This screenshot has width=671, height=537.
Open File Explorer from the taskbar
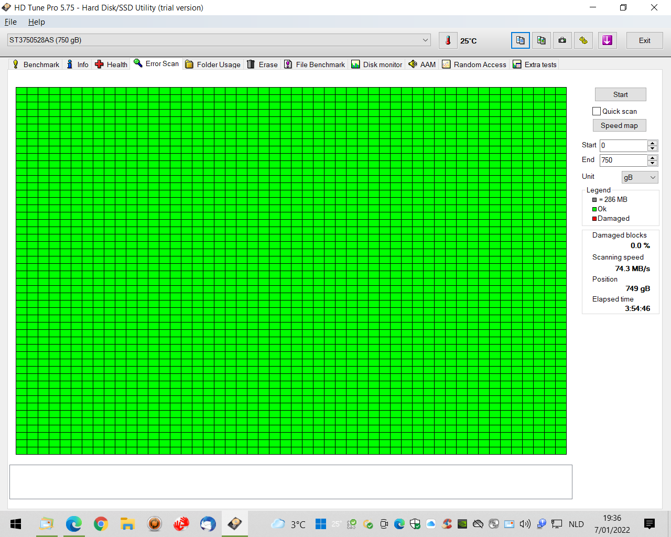(x=127, y=523)
